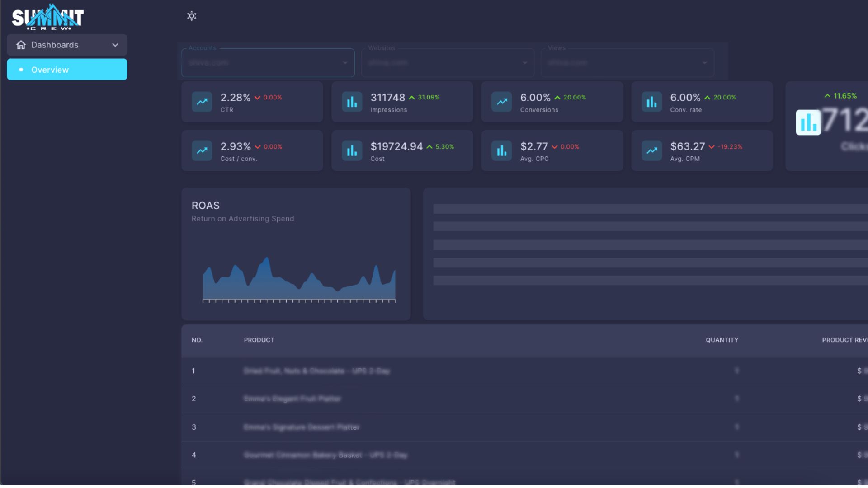Click the $63.27 Avg. CPM value
This screenshot has height=488, width=868.
688,146
